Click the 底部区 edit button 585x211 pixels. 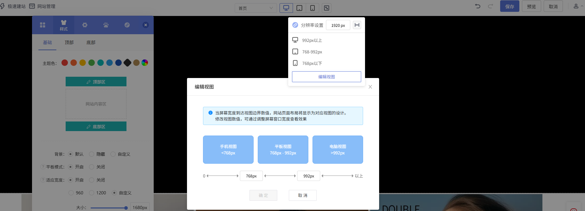[x=96, y=126]
